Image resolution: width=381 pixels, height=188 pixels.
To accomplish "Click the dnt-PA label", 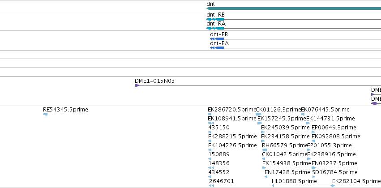I will 219,43.
